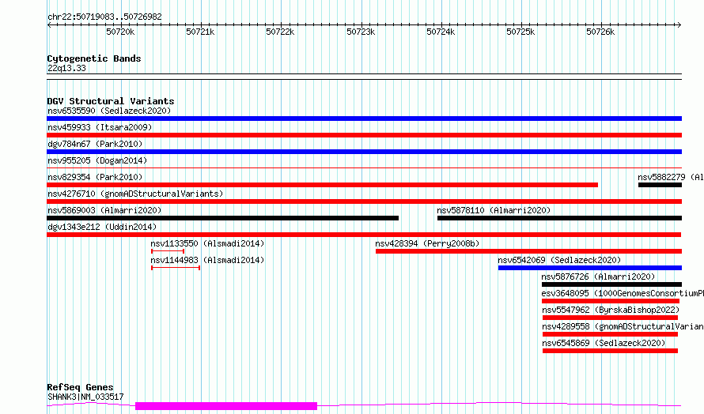Open nsv5869003 (Almarri2020) variant label

click(x=104, y=210)
